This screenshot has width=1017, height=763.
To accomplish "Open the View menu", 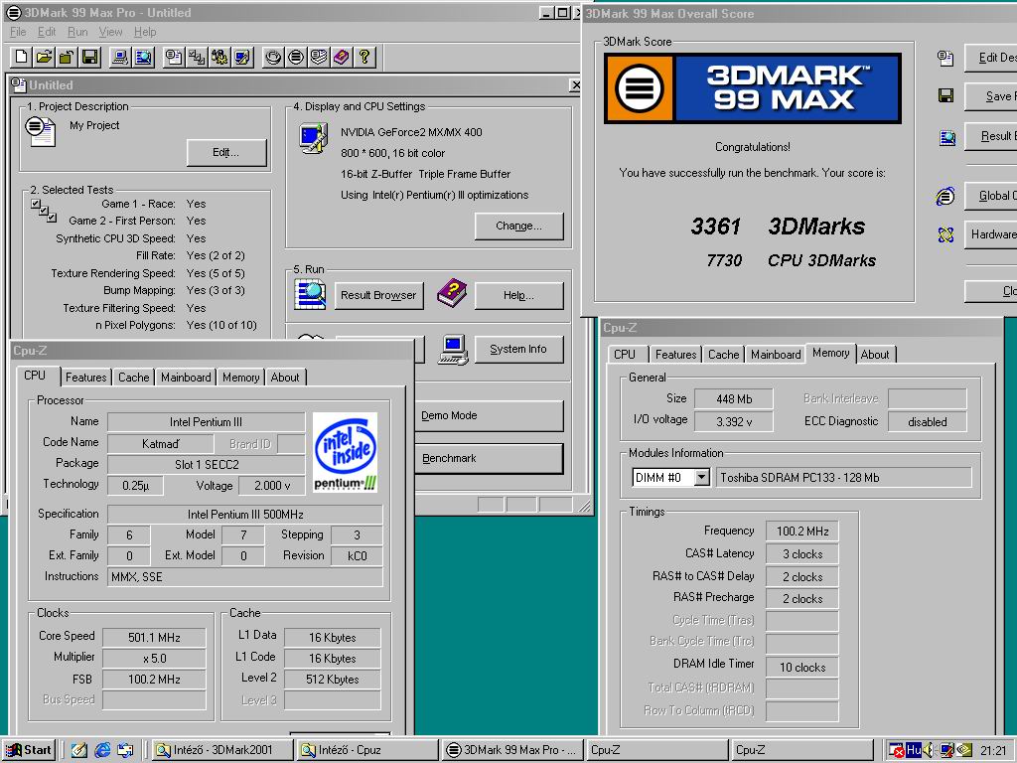I will coord(110,32).
